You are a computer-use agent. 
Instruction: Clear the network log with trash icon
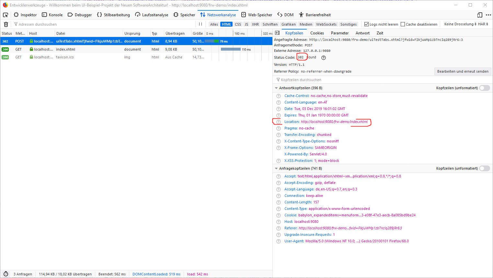(6, 24)
